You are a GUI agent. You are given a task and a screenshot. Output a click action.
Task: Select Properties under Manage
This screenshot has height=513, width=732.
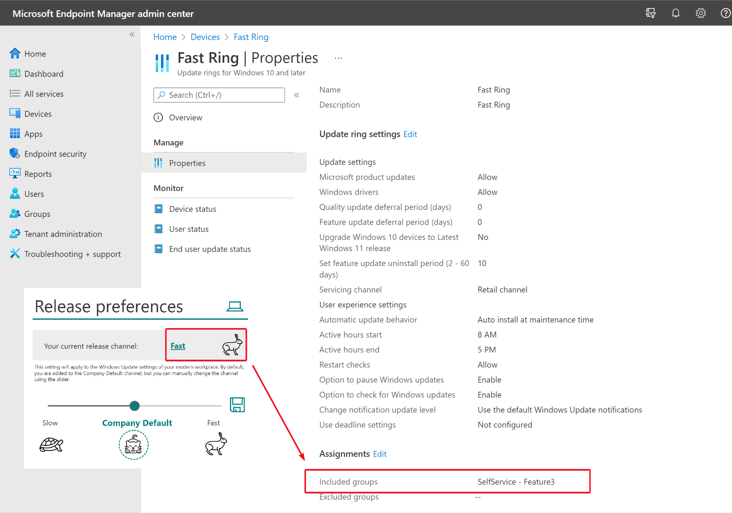click(x=187, y=163)
